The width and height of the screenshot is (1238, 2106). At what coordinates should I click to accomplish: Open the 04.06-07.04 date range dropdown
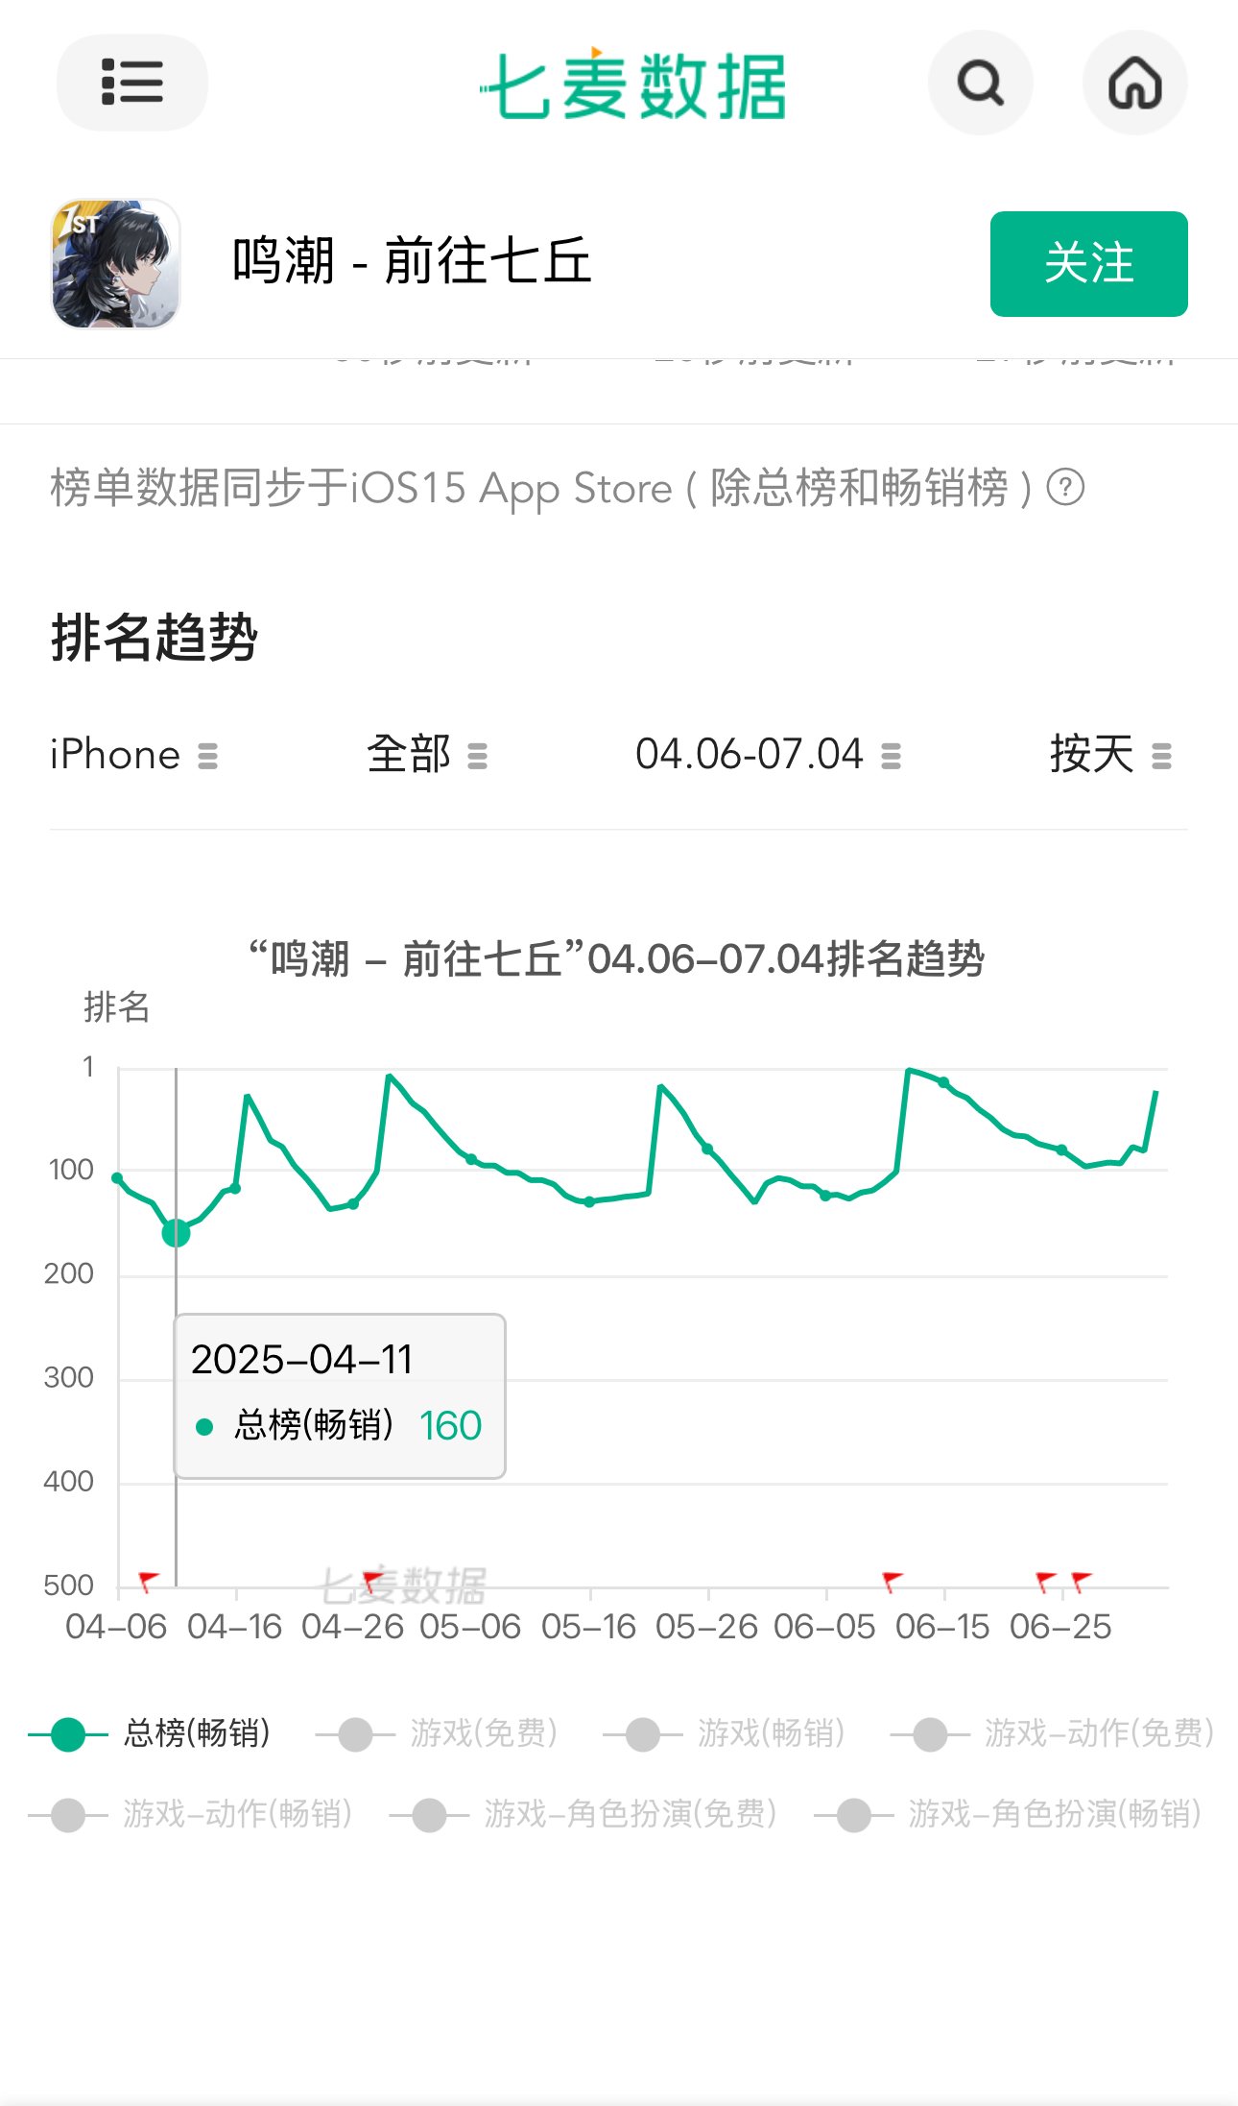tap(768, 755)
